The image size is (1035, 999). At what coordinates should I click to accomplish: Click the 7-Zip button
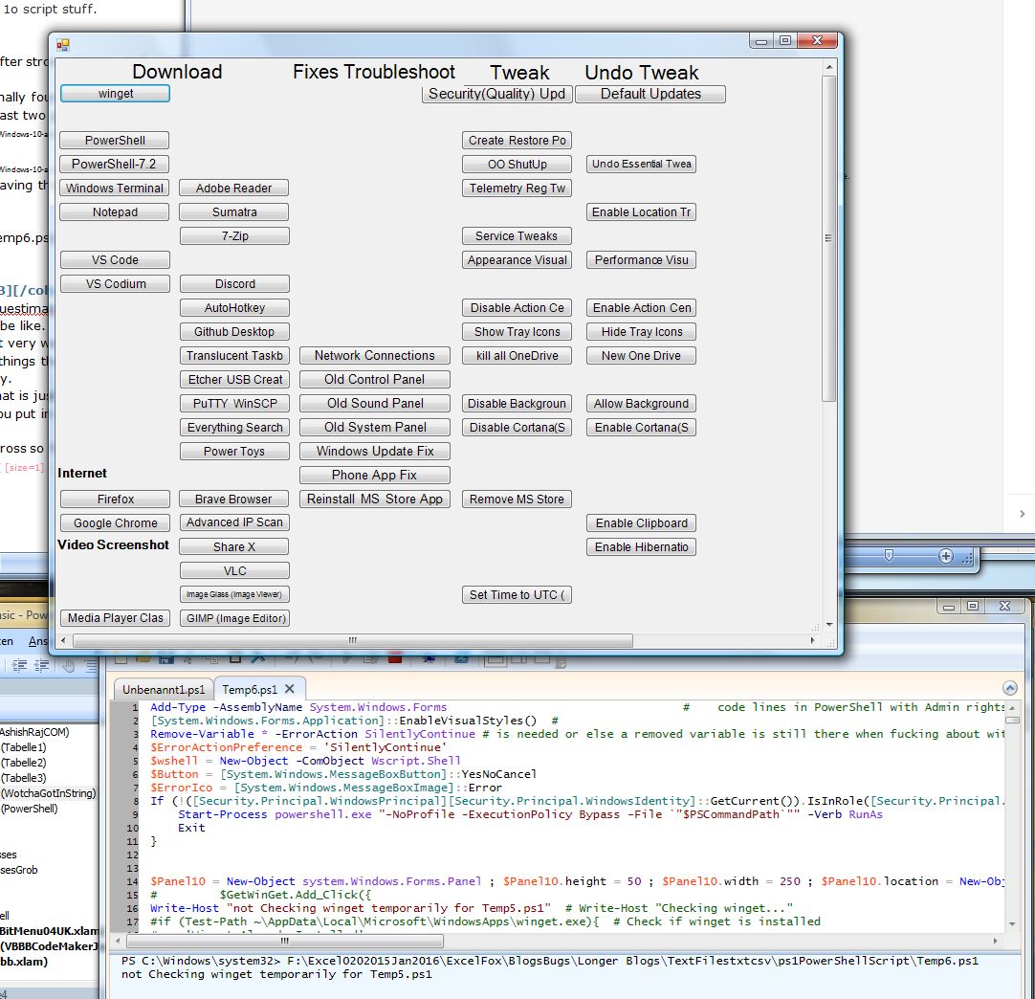point(234,235)
